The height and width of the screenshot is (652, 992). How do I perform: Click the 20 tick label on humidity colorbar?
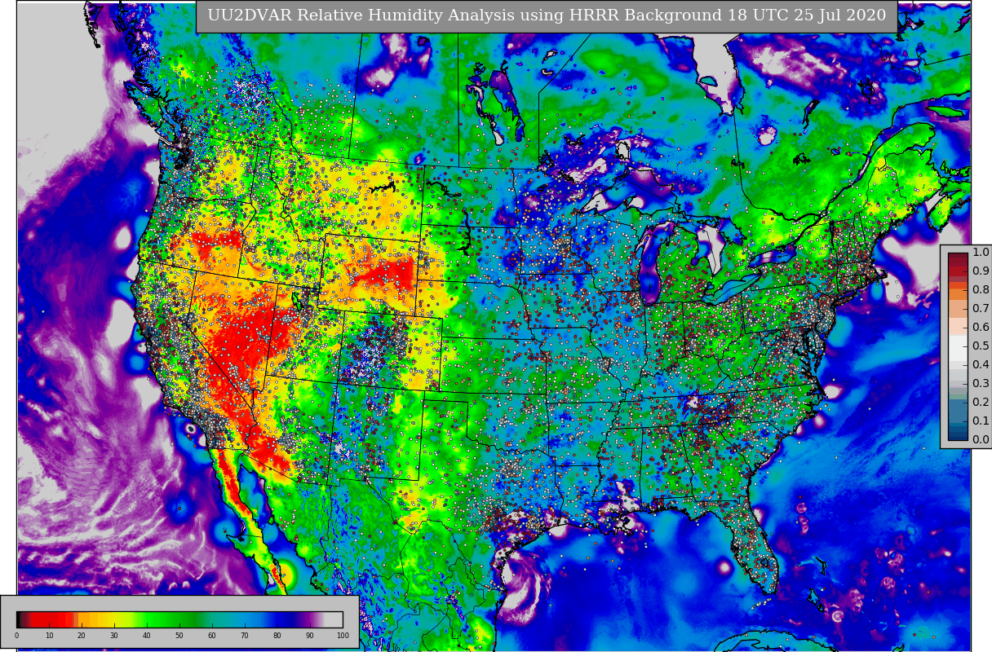tap(82, 636)
